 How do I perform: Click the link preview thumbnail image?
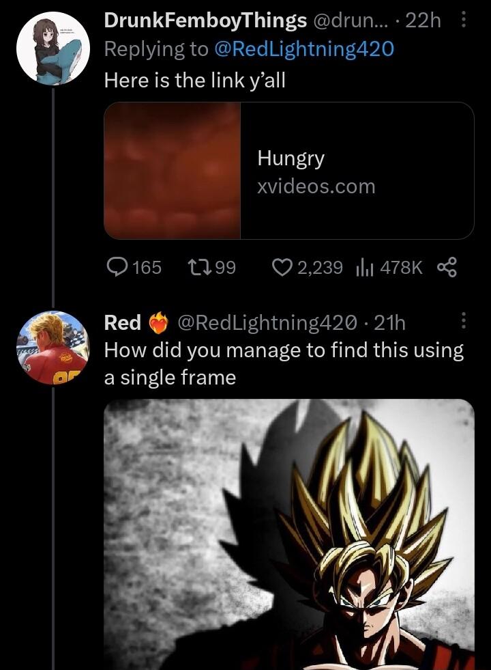(173, 171)
